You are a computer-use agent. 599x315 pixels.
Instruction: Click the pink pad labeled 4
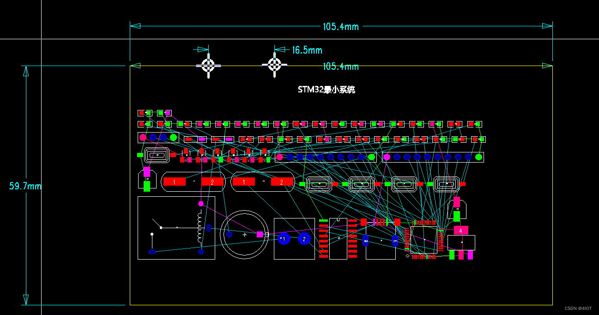tap(460, 230)
